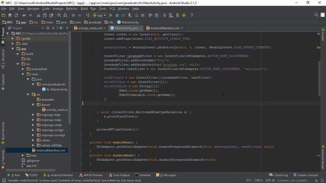Open the Refactor menu
The width and height of the screenshot is (326, 183).
[72, 9]
